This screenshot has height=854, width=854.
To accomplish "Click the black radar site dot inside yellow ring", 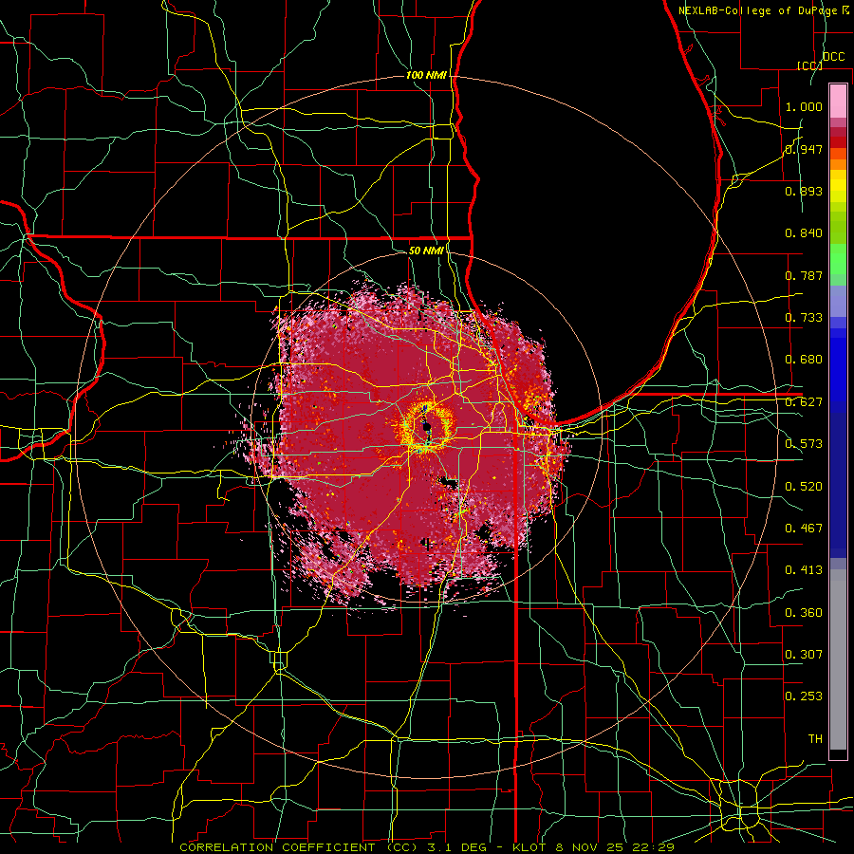I will [427, 427].
